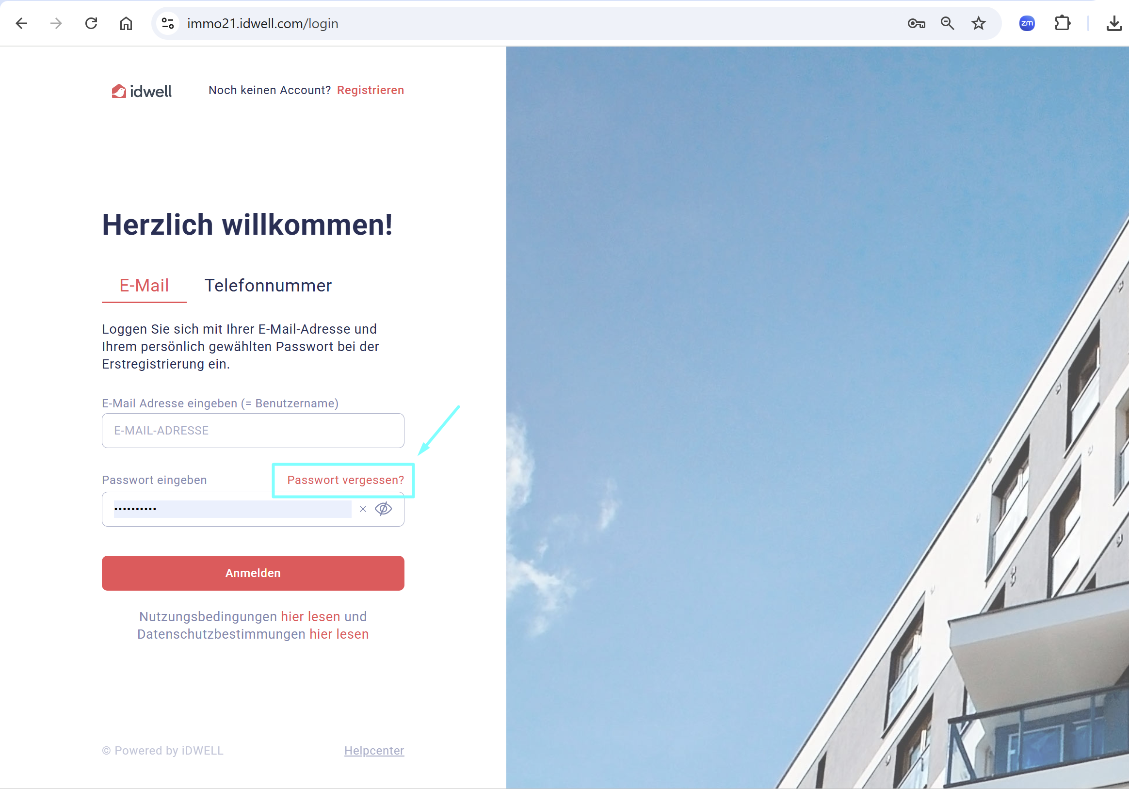The image size is (1129, 789).
Task: Switch to the Telefonnummer tab
Action: pyautogui.click(x=268, y=286)
